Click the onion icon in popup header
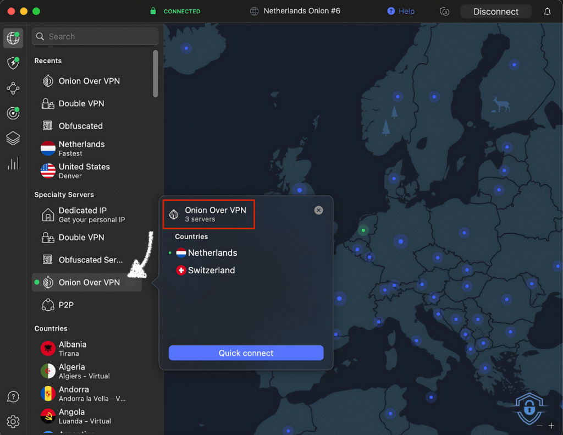 174,214
